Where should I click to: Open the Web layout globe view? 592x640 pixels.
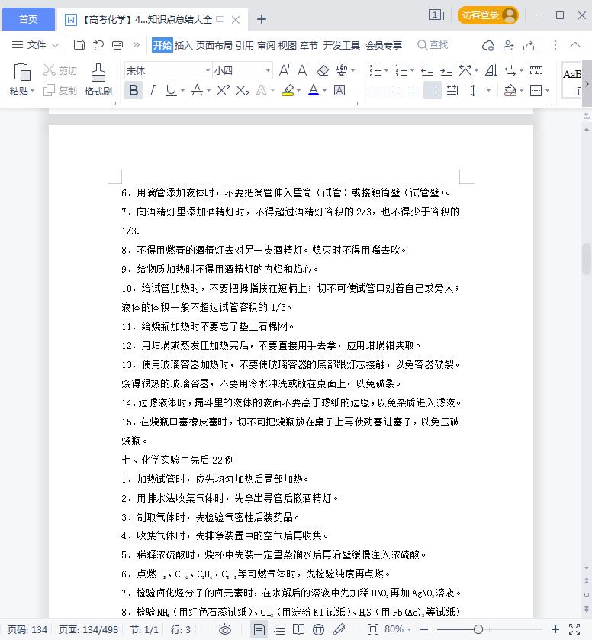[318, 630]
